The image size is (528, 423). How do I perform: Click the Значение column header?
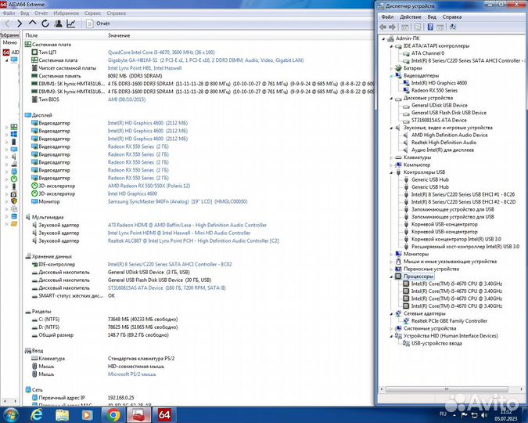pos(119,35)
